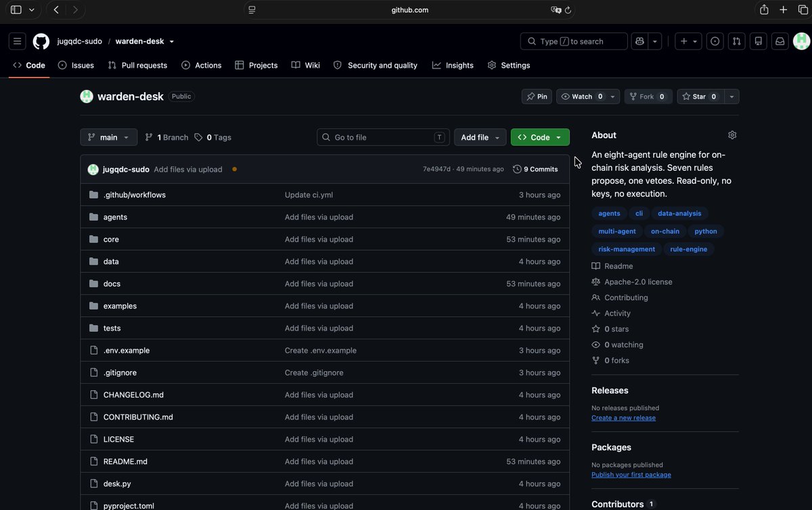Open the README.md file
The image size is (812, 510).
125,461
